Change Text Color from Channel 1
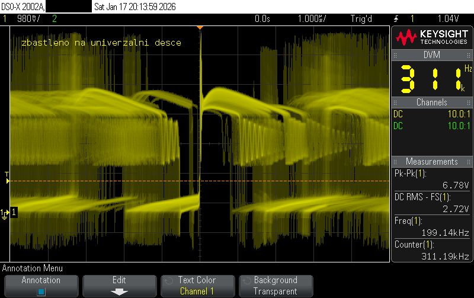 197,286
